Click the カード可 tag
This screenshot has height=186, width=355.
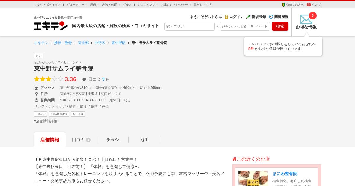pos(78,114)
